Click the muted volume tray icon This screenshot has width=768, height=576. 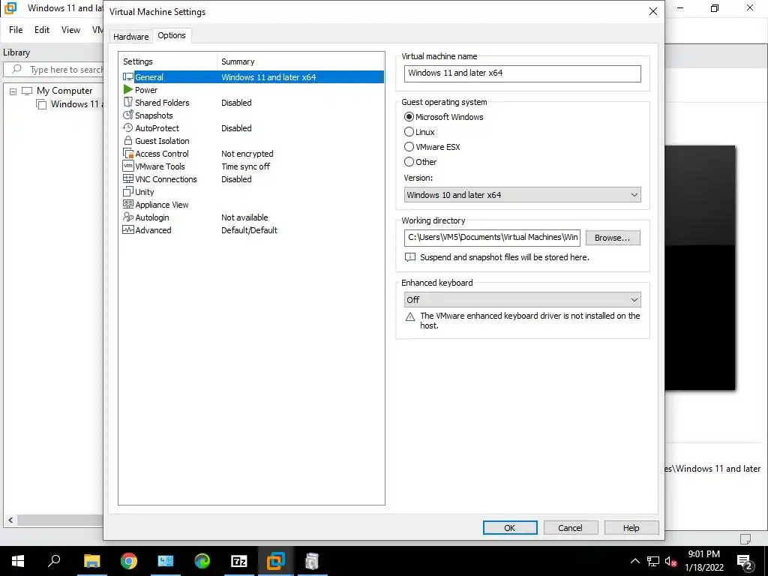(x=670, y=561)
